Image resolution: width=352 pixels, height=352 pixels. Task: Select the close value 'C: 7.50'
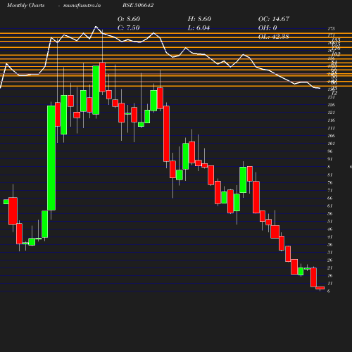[x=128, y=27]
